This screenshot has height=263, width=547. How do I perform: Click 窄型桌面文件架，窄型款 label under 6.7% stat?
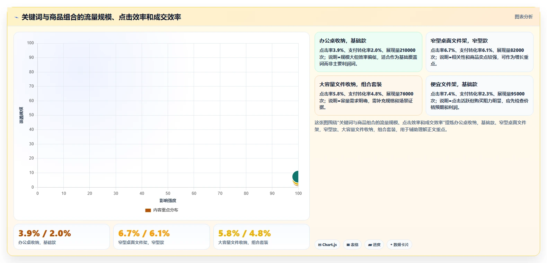141,243
